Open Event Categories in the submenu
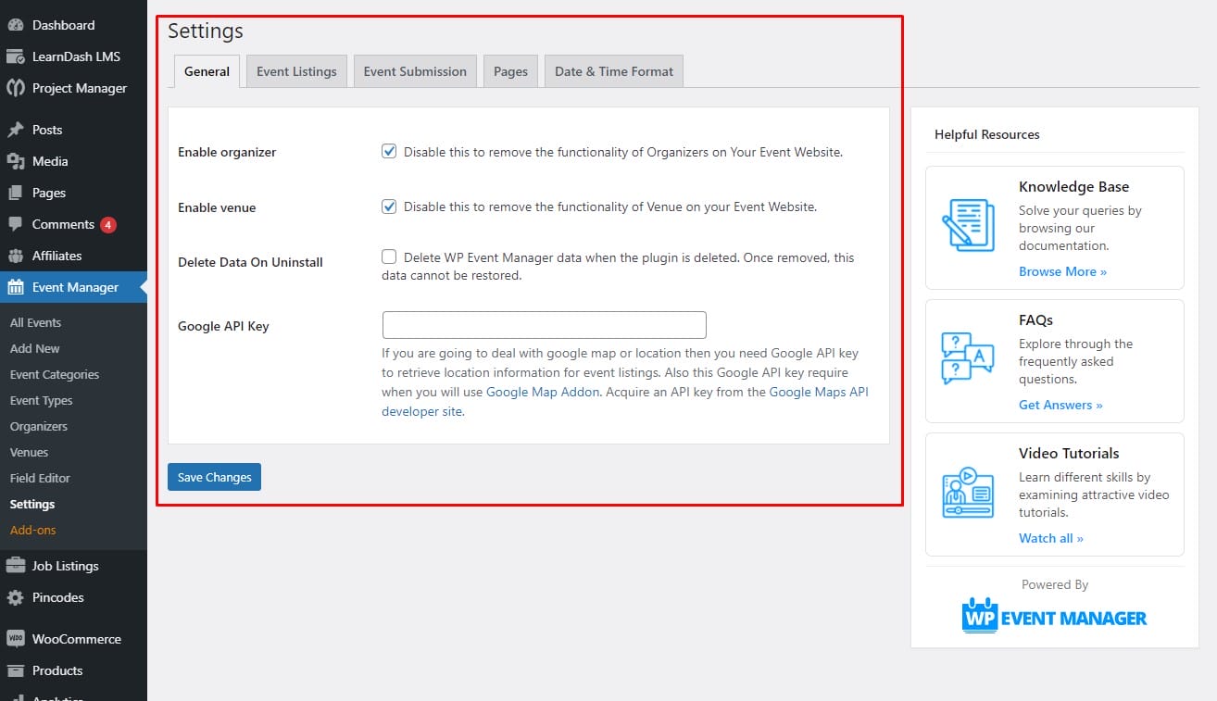 pyautogui.click(x=55, y=374)
